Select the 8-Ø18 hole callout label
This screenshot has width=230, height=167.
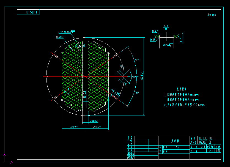point(60,37)
